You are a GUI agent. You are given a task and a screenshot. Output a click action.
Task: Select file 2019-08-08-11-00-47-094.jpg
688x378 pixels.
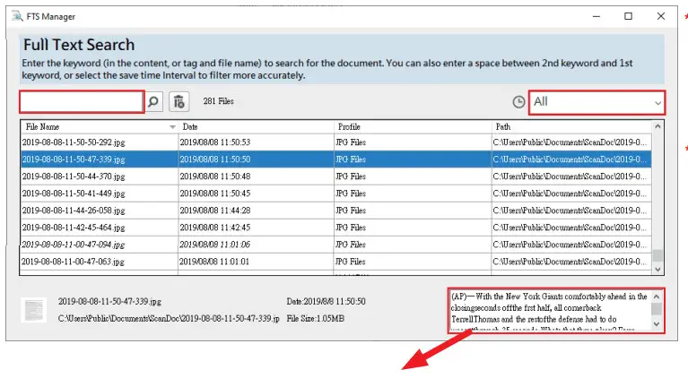coord(74,245)
